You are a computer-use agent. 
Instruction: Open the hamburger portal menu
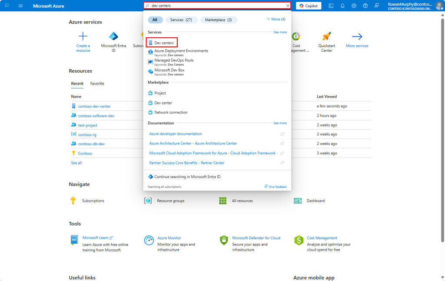(x=20, y=5)
